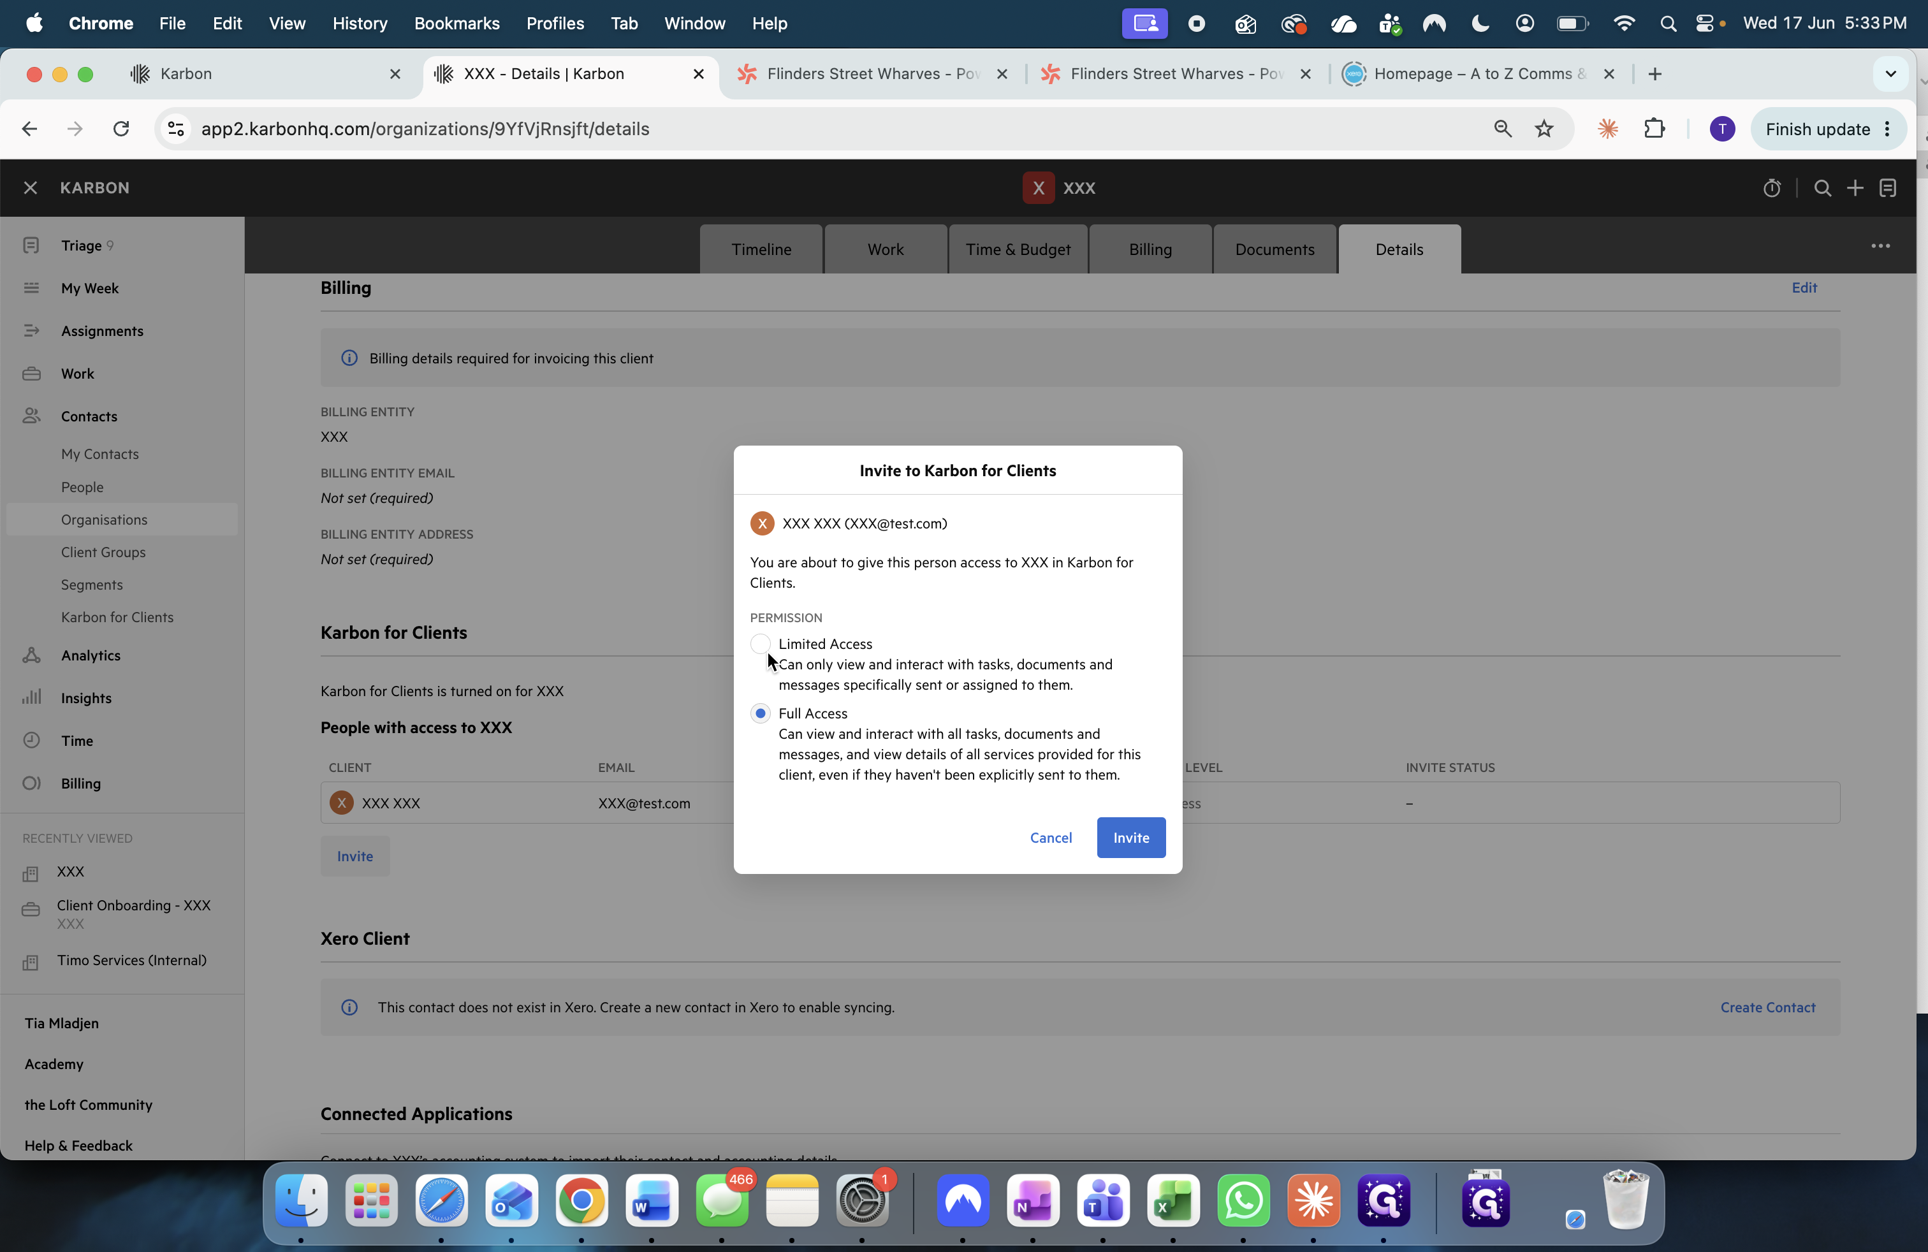1928x1252 pixels.
Task: Open the notes icon in Karbon header
Action: tap(1888, 188)
